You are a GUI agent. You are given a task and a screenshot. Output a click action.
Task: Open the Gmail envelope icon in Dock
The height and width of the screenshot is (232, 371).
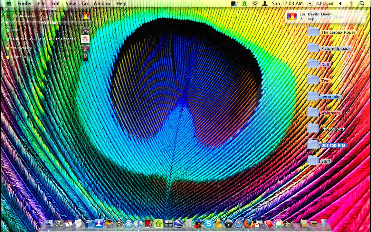coord(258,224)
